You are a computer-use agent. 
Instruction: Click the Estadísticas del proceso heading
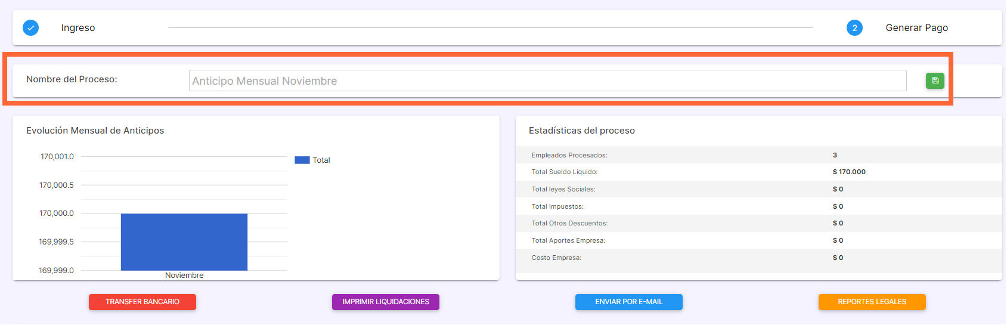click(582, 131)
